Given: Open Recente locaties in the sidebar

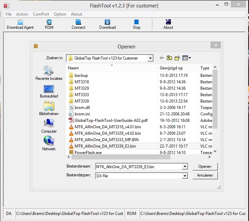Looking at the screenshot, I should 49,73.
